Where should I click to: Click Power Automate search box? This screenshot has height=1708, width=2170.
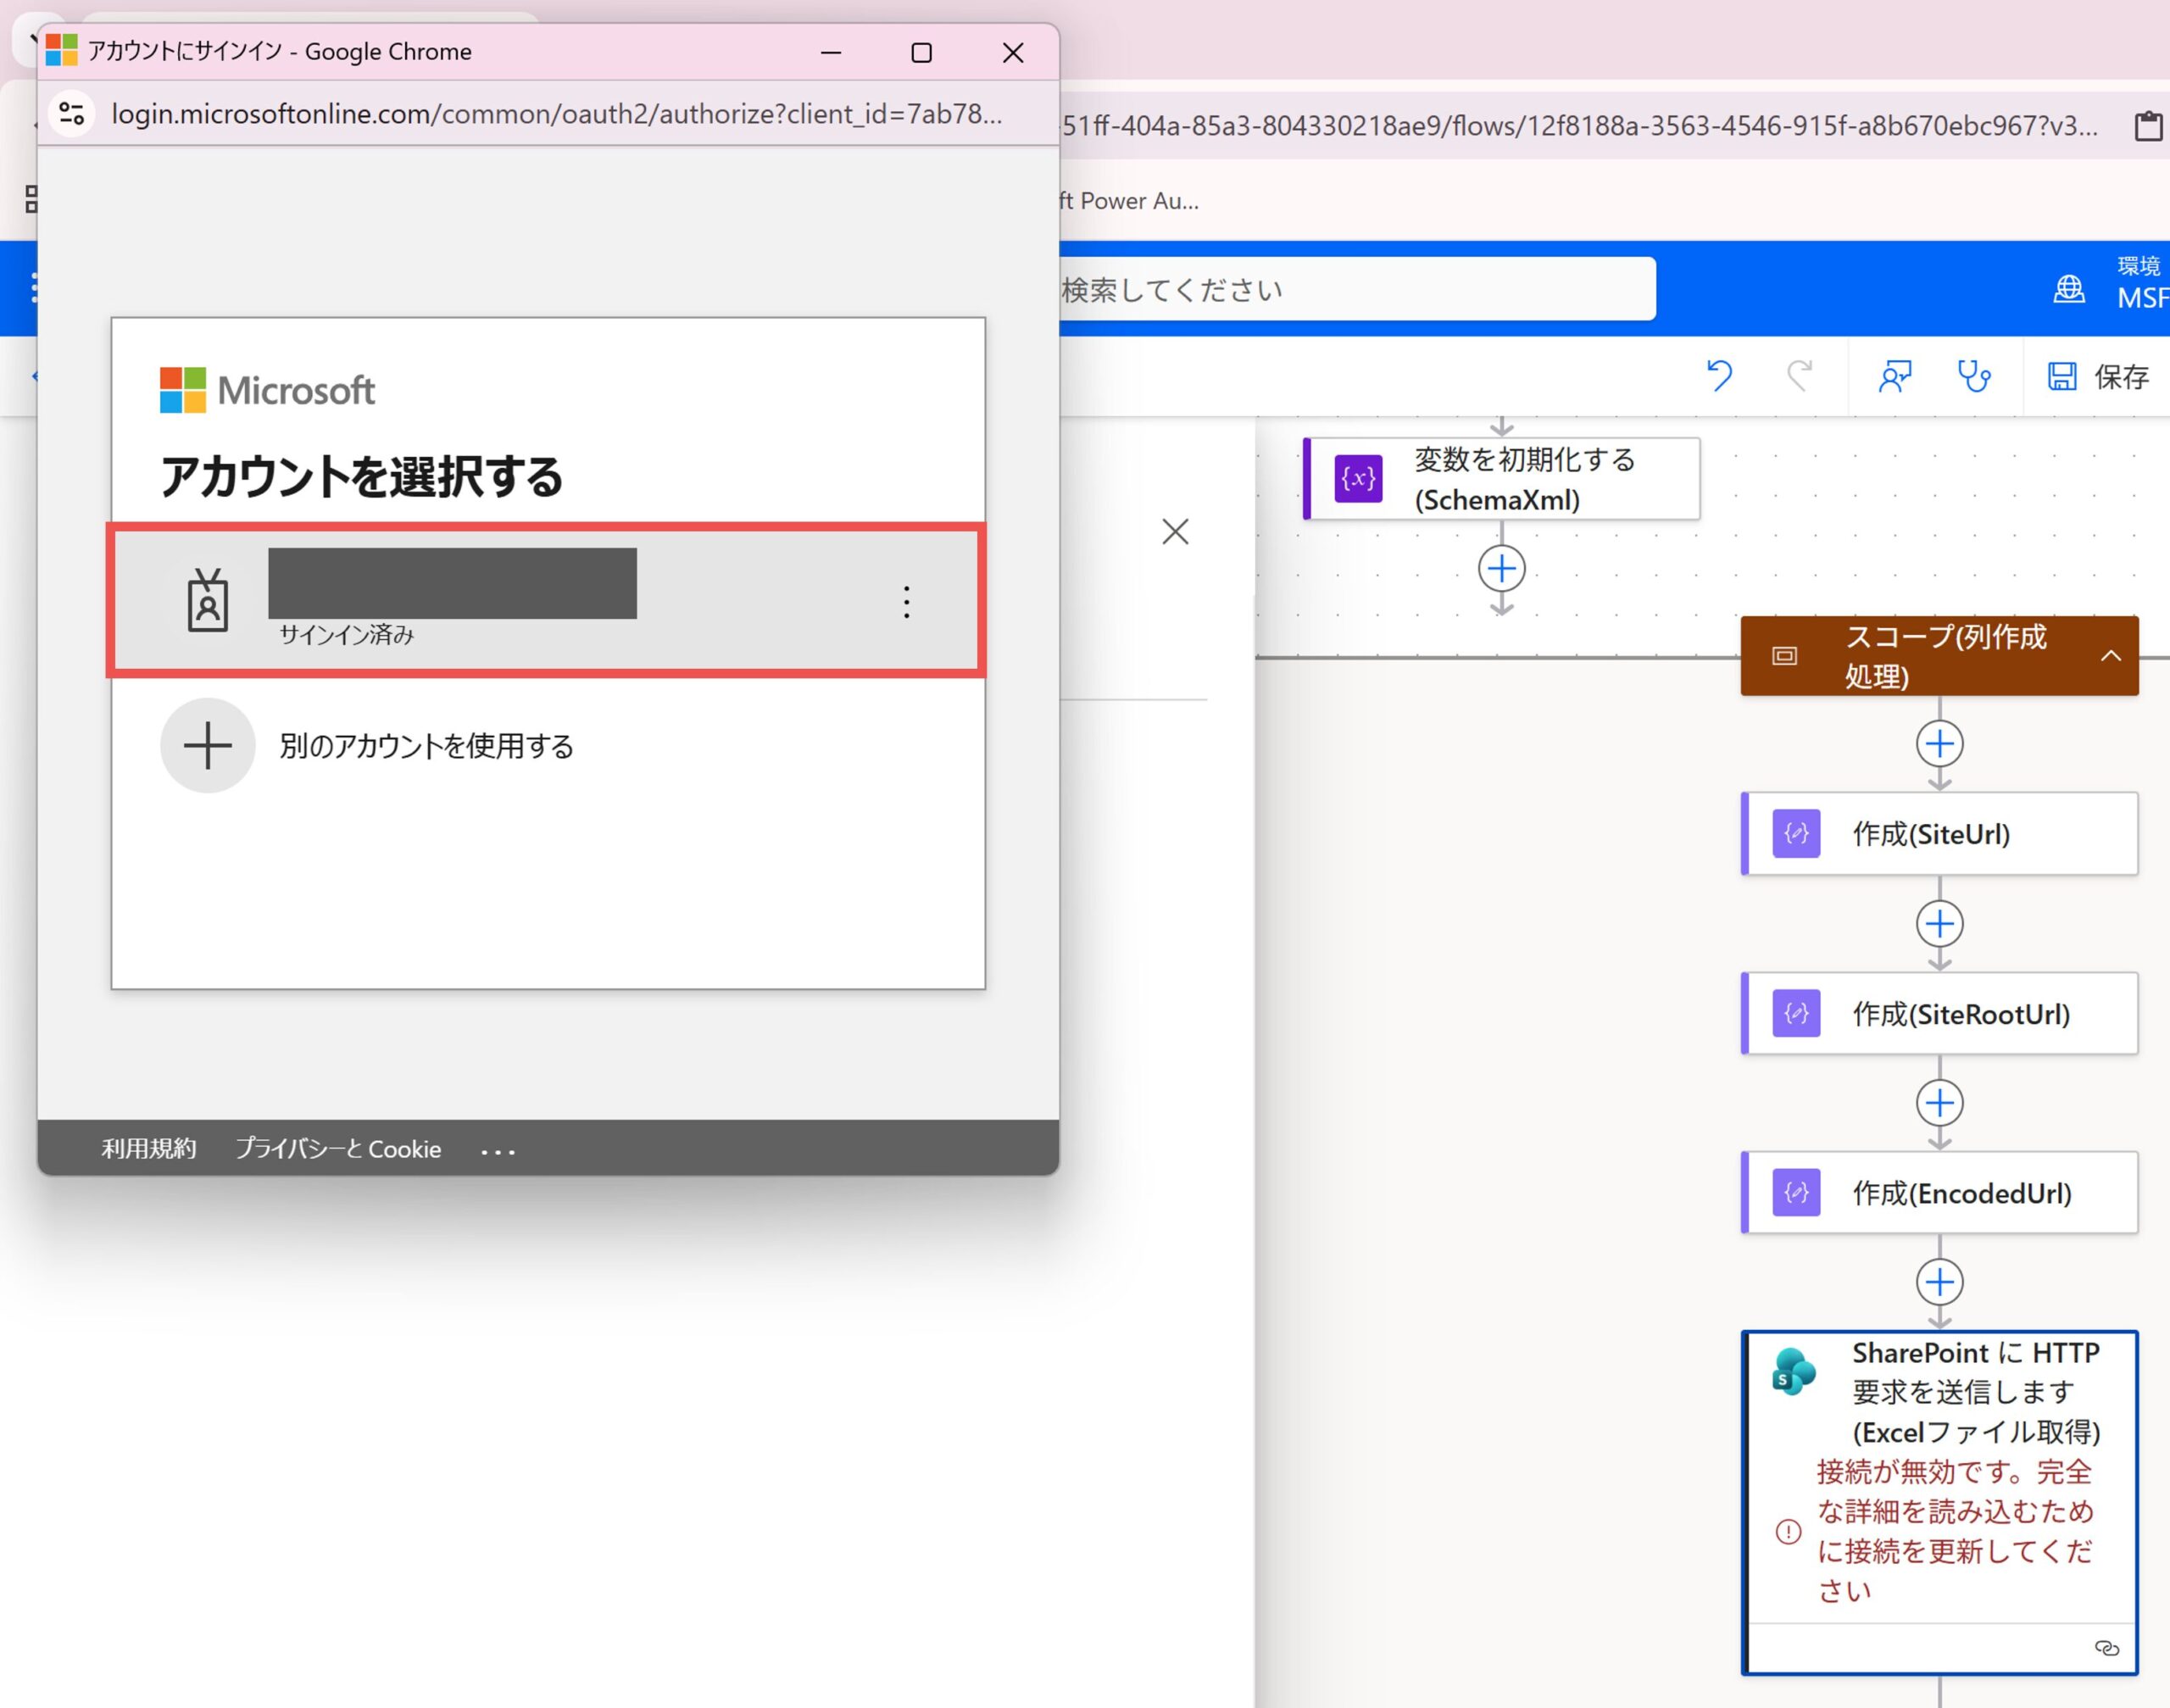pyautogui.click(x=1357, y=289)
